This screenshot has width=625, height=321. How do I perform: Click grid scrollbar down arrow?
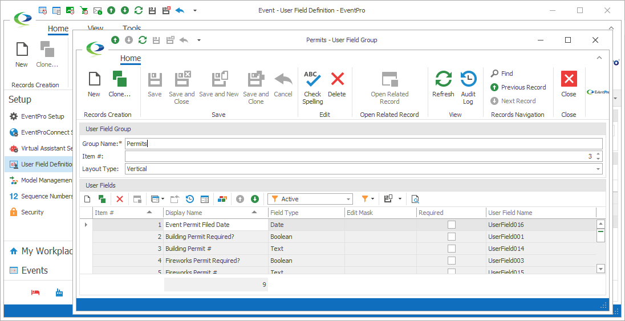coord(600,269)
